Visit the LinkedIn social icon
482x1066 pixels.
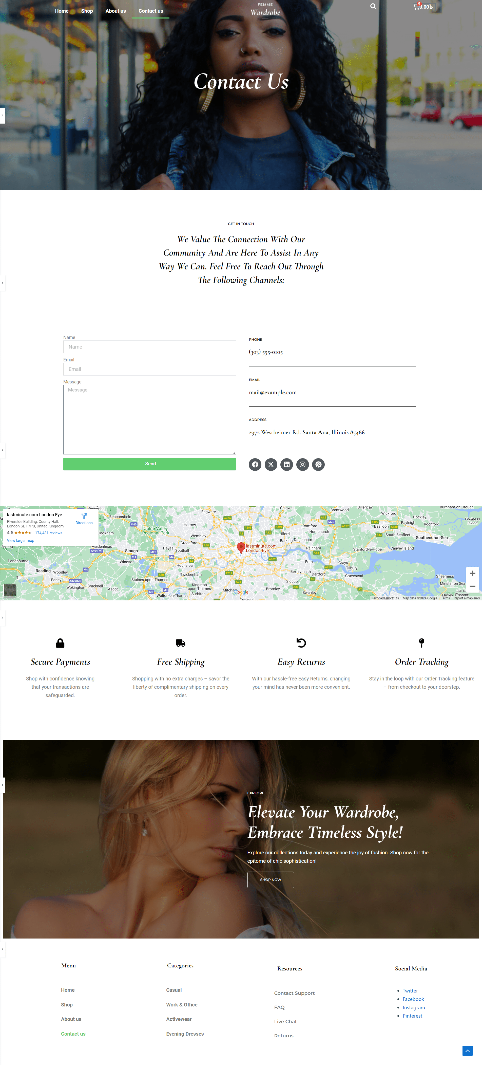pos(286,464)
